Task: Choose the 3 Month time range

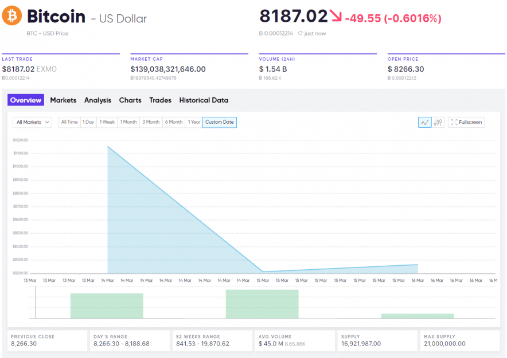Action: [151, 122]
